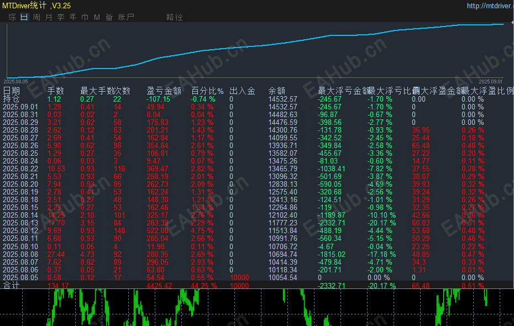
Task: Click the MTDriver统计 V3.25 title
Action: (x=36, y=6)
